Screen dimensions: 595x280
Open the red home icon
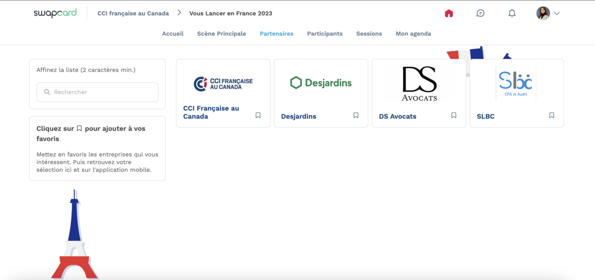pos(449,13)
